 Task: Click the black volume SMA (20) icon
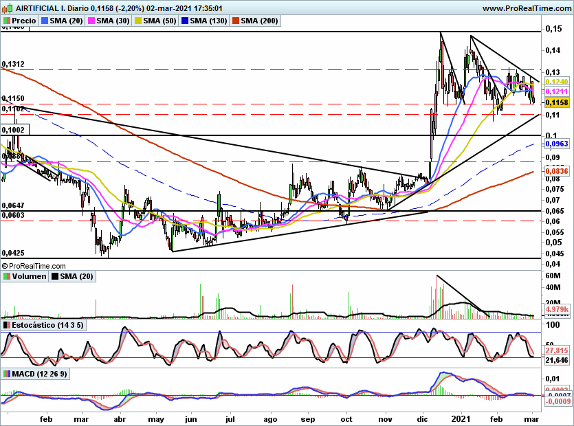click(56, 276)
